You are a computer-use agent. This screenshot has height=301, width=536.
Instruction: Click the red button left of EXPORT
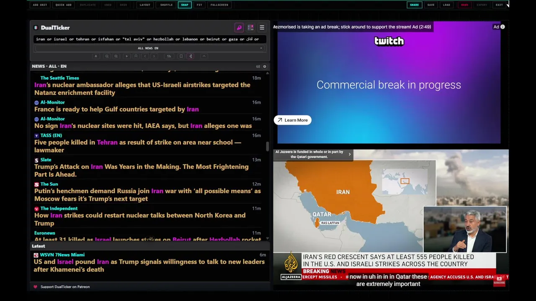[x=464, y=5]
